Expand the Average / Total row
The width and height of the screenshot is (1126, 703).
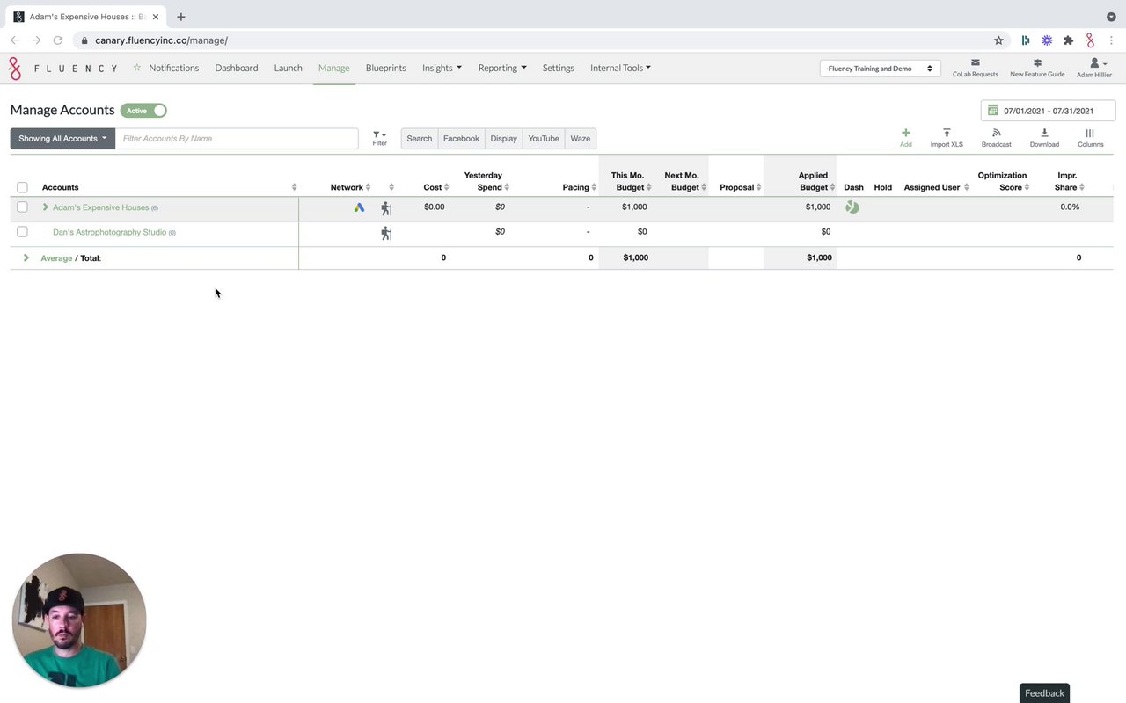tap(26, 257)
